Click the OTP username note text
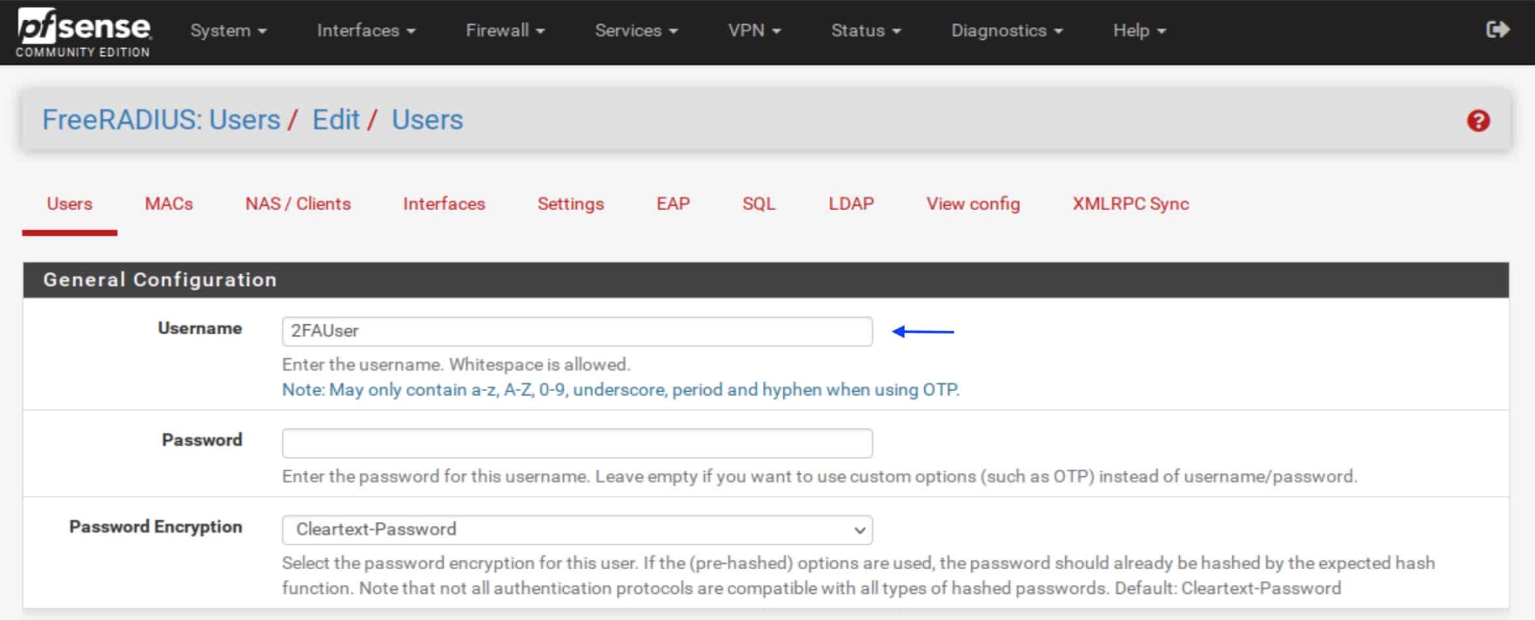 tap(621, 390)
